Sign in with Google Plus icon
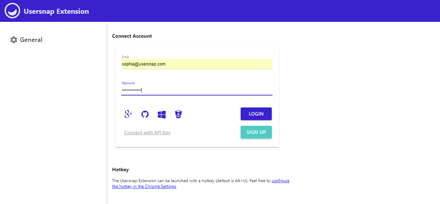The width and height of the screenshot is (440, 204). [128, 114]
